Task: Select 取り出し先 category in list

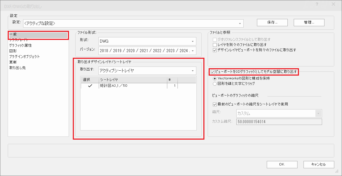Action: click(17, 68)
